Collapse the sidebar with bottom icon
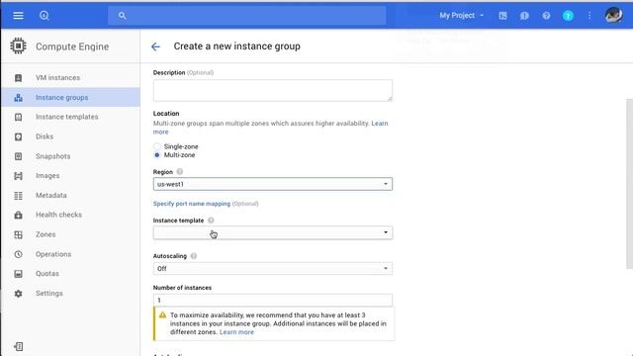 (x=18, y=346)
